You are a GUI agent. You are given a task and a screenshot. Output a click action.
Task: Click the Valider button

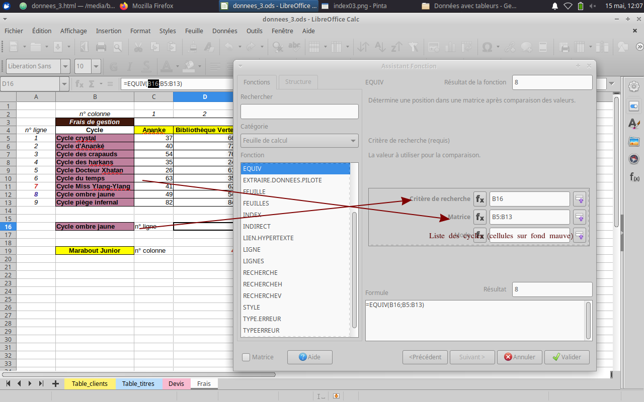tap(567, 357)
